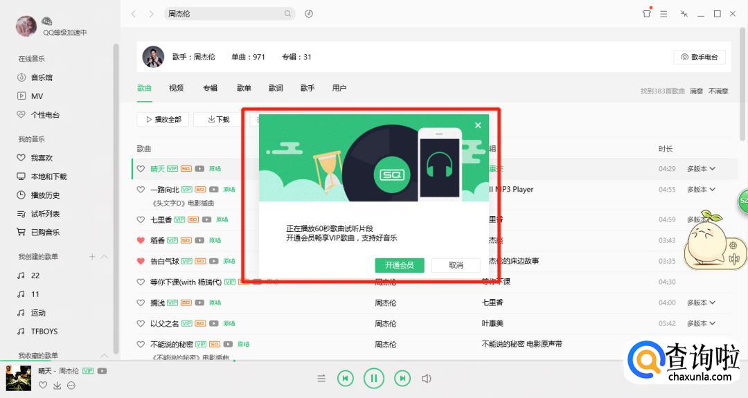Go back with the left arrow
The height and width of the screenshot is (398, 748).
[134, 14]
